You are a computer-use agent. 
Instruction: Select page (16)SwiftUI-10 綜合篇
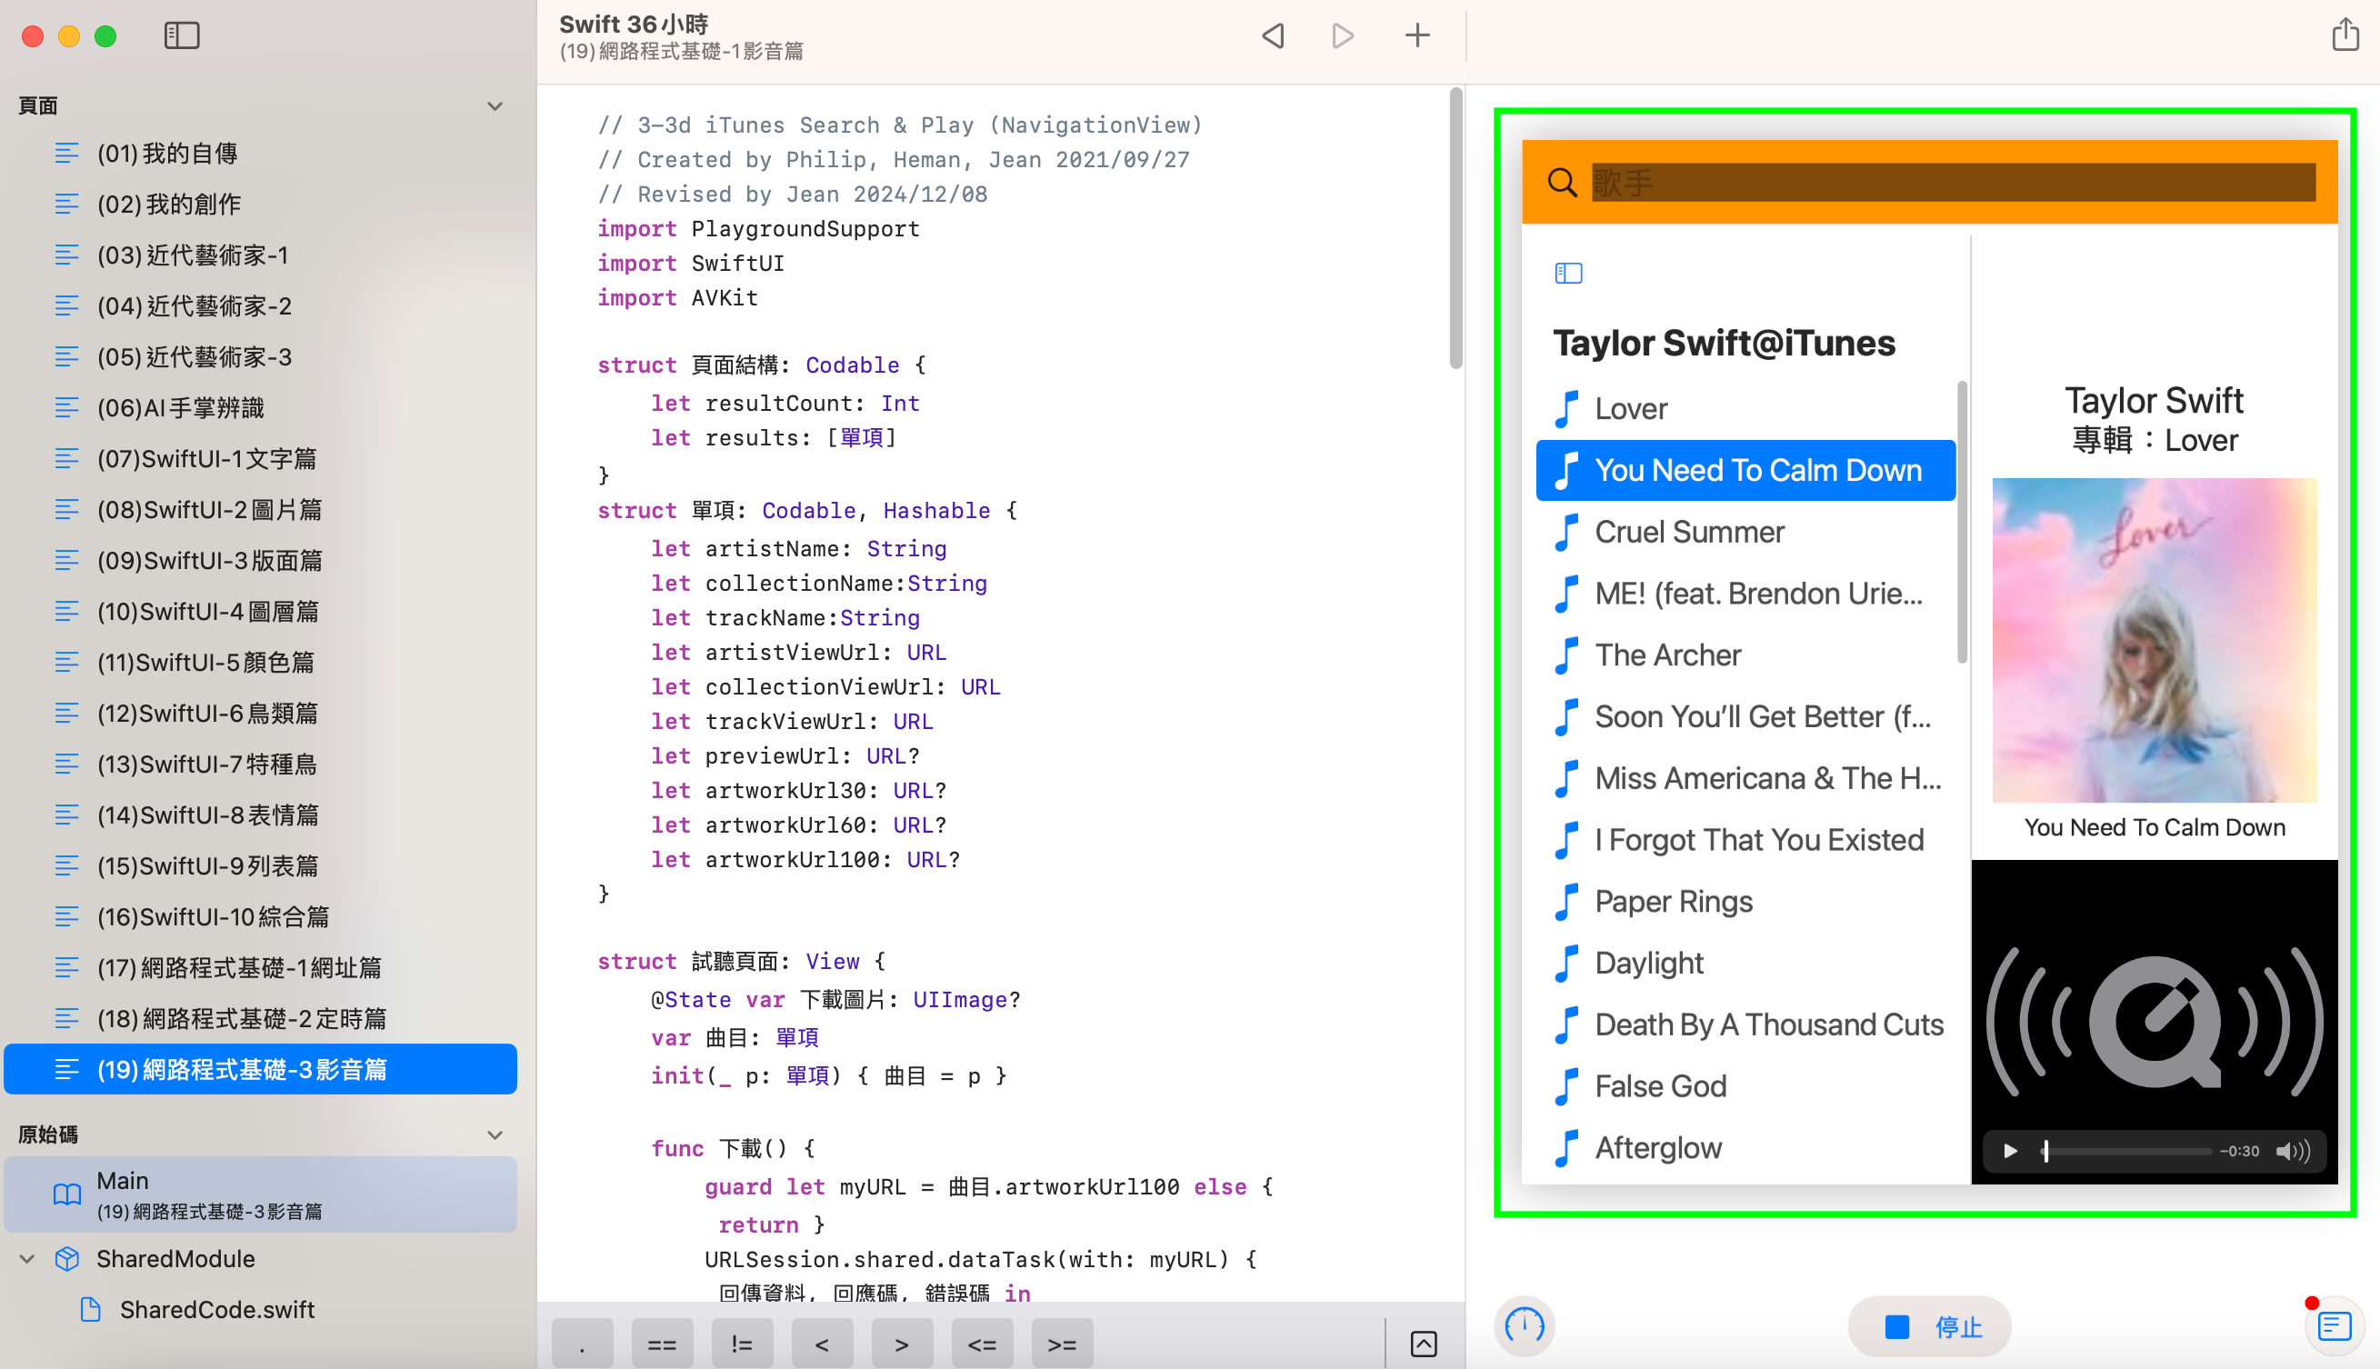pos(213,916)
